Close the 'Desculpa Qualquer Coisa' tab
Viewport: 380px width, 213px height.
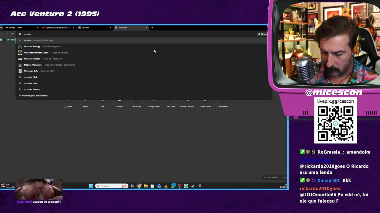[74, 28]
